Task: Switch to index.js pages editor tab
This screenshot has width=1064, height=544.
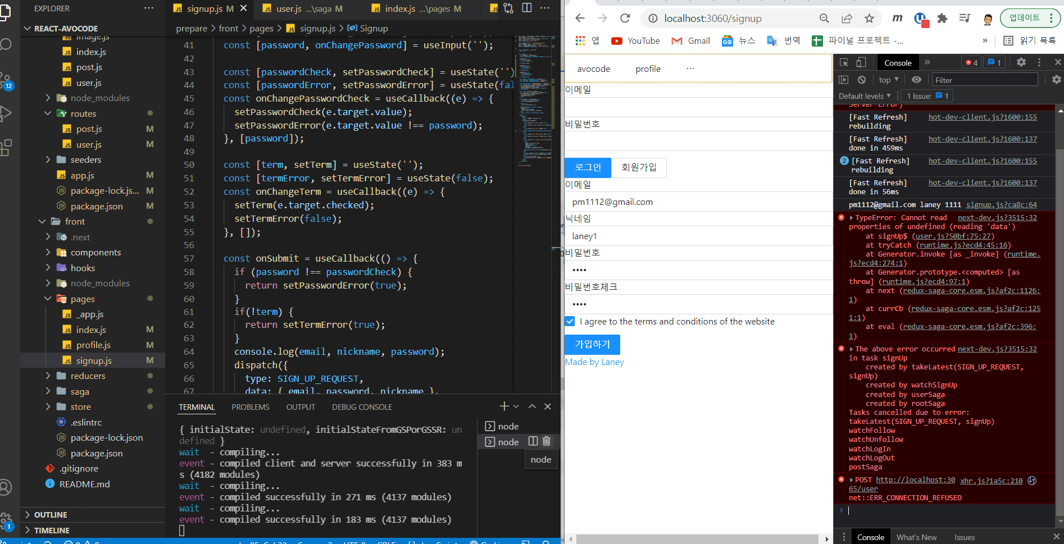Action: (416, 8)
